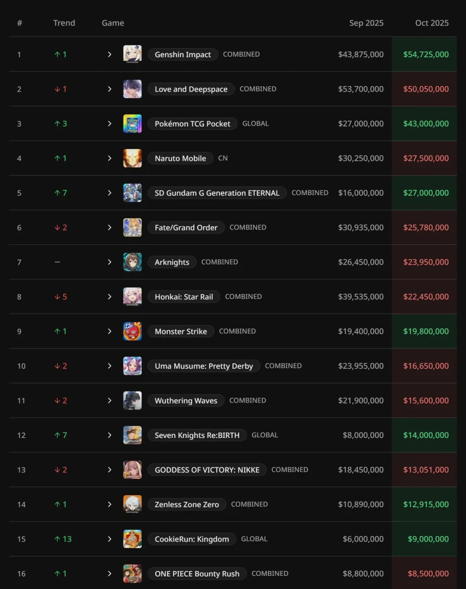This screenshot has height=589, width=466.
Task: Expand the ONE PIECE Bounty Rush chevron
Action: 109,574
